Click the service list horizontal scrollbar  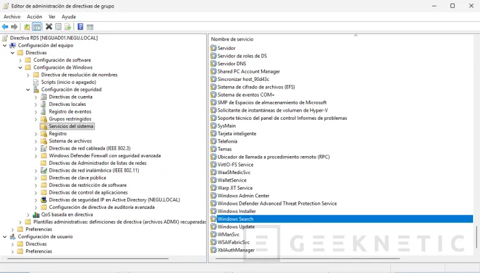point(307,259)
